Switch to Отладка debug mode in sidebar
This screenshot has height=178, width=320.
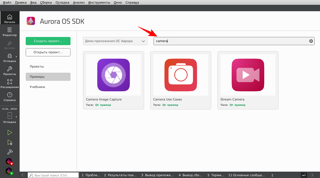click(x=10, y=58)
